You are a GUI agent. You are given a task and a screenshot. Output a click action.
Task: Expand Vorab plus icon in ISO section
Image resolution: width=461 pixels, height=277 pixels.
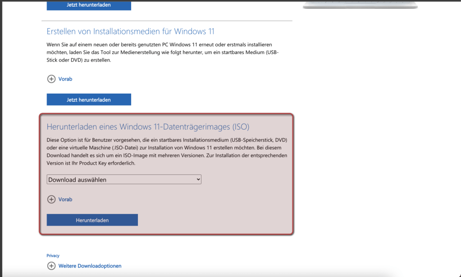pos(51,199)
